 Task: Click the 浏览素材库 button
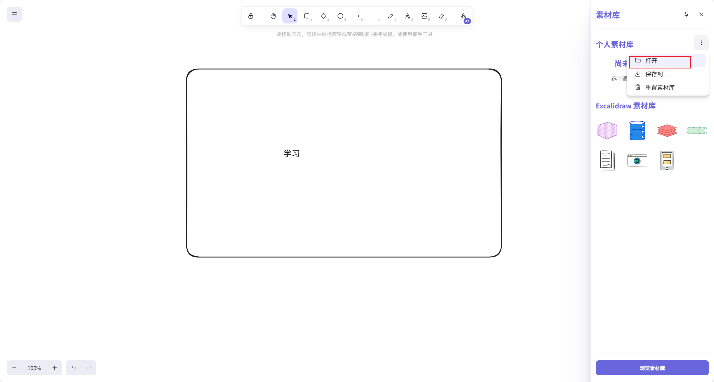[x=652, y=368]
